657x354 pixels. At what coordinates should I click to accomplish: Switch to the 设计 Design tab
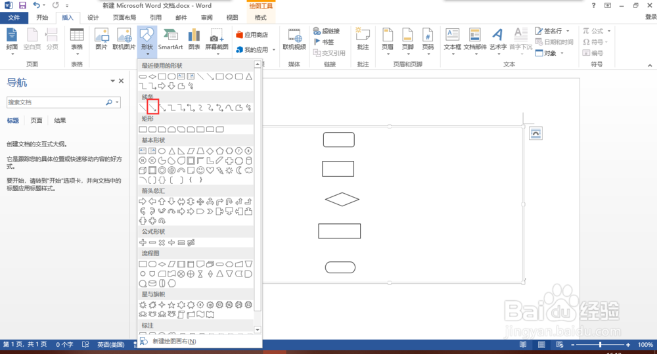tap(93, 18)
